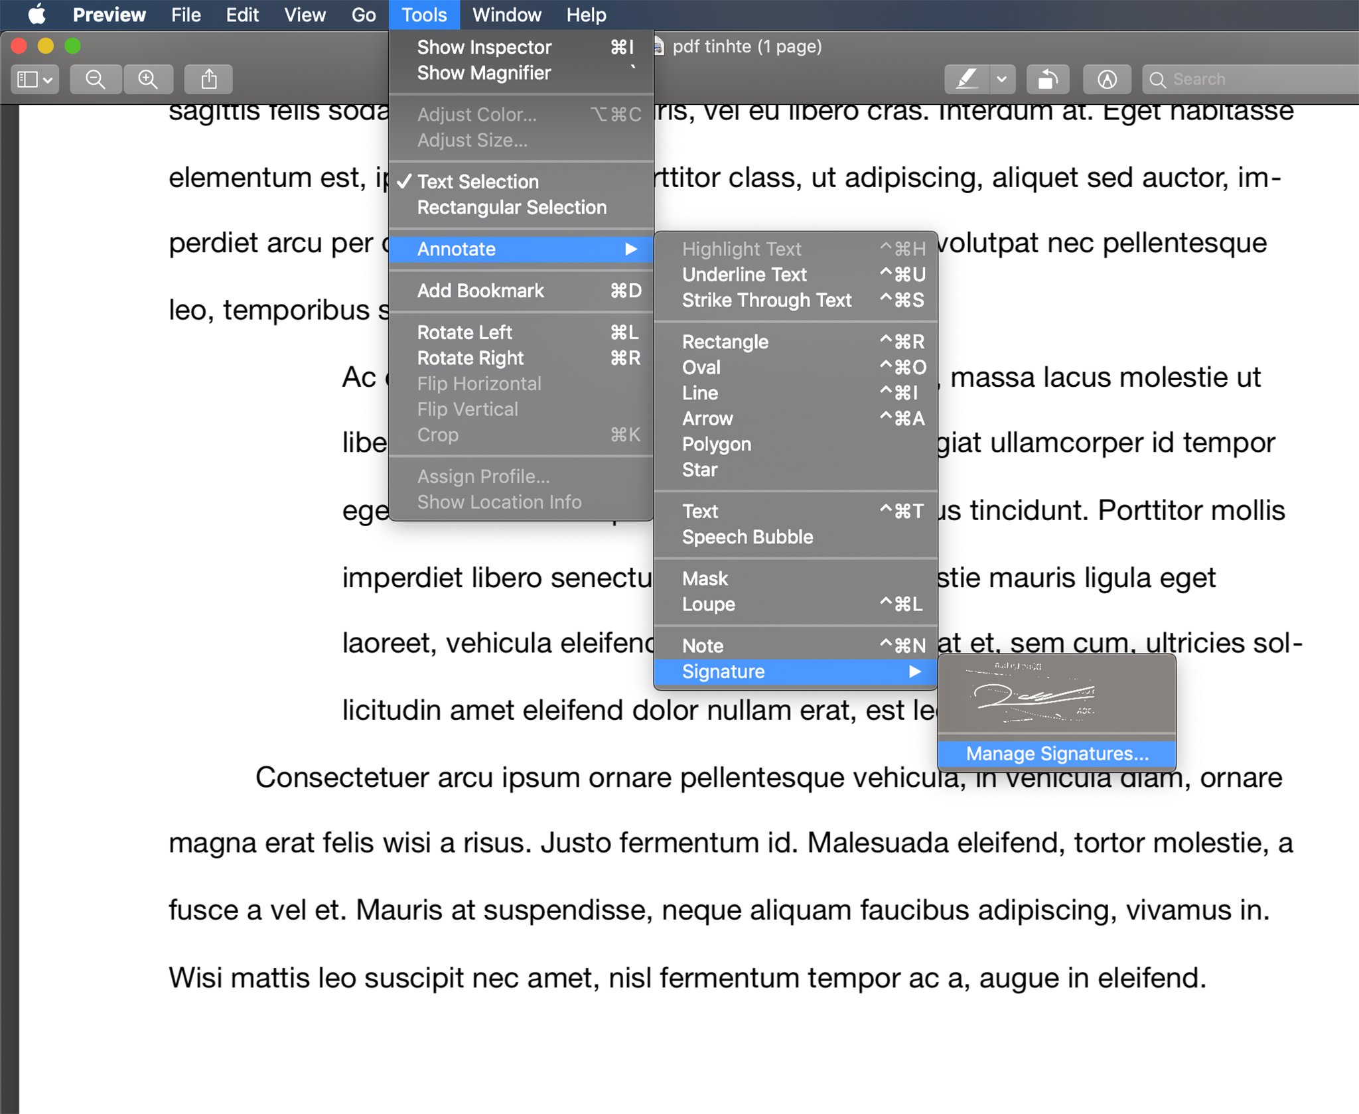This screenshot has height=1114, width=1359.
Task: Click the Highlight pen tool
Action: click(x=967, y=80)
